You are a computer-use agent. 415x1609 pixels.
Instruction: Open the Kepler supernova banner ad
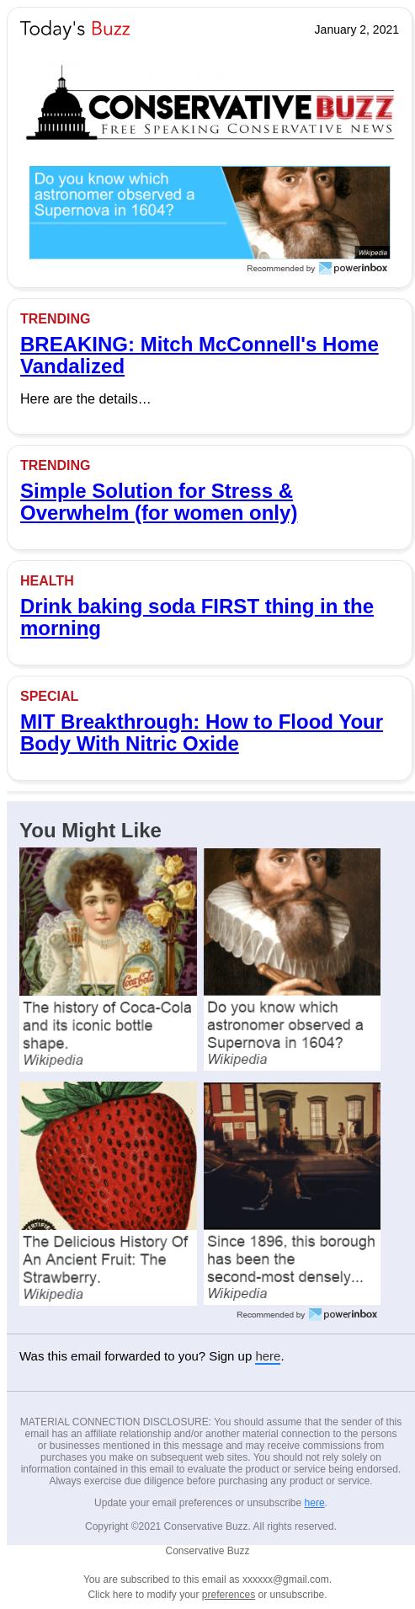tap(210, 212)
